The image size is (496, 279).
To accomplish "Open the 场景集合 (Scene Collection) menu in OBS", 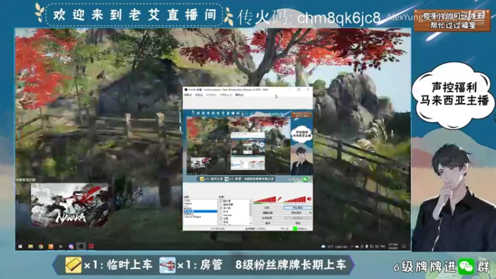I will pyautogui.click(x=226, y=95).
